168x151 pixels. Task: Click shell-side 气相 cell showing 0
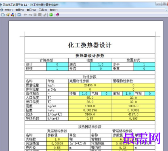(x=106, y=94)
